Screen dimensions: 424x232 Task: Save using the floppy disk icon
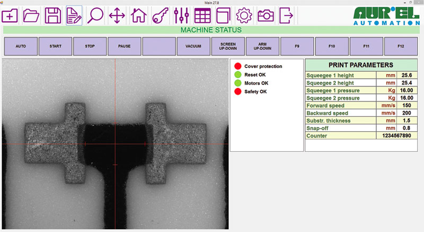tap(52, 16)
